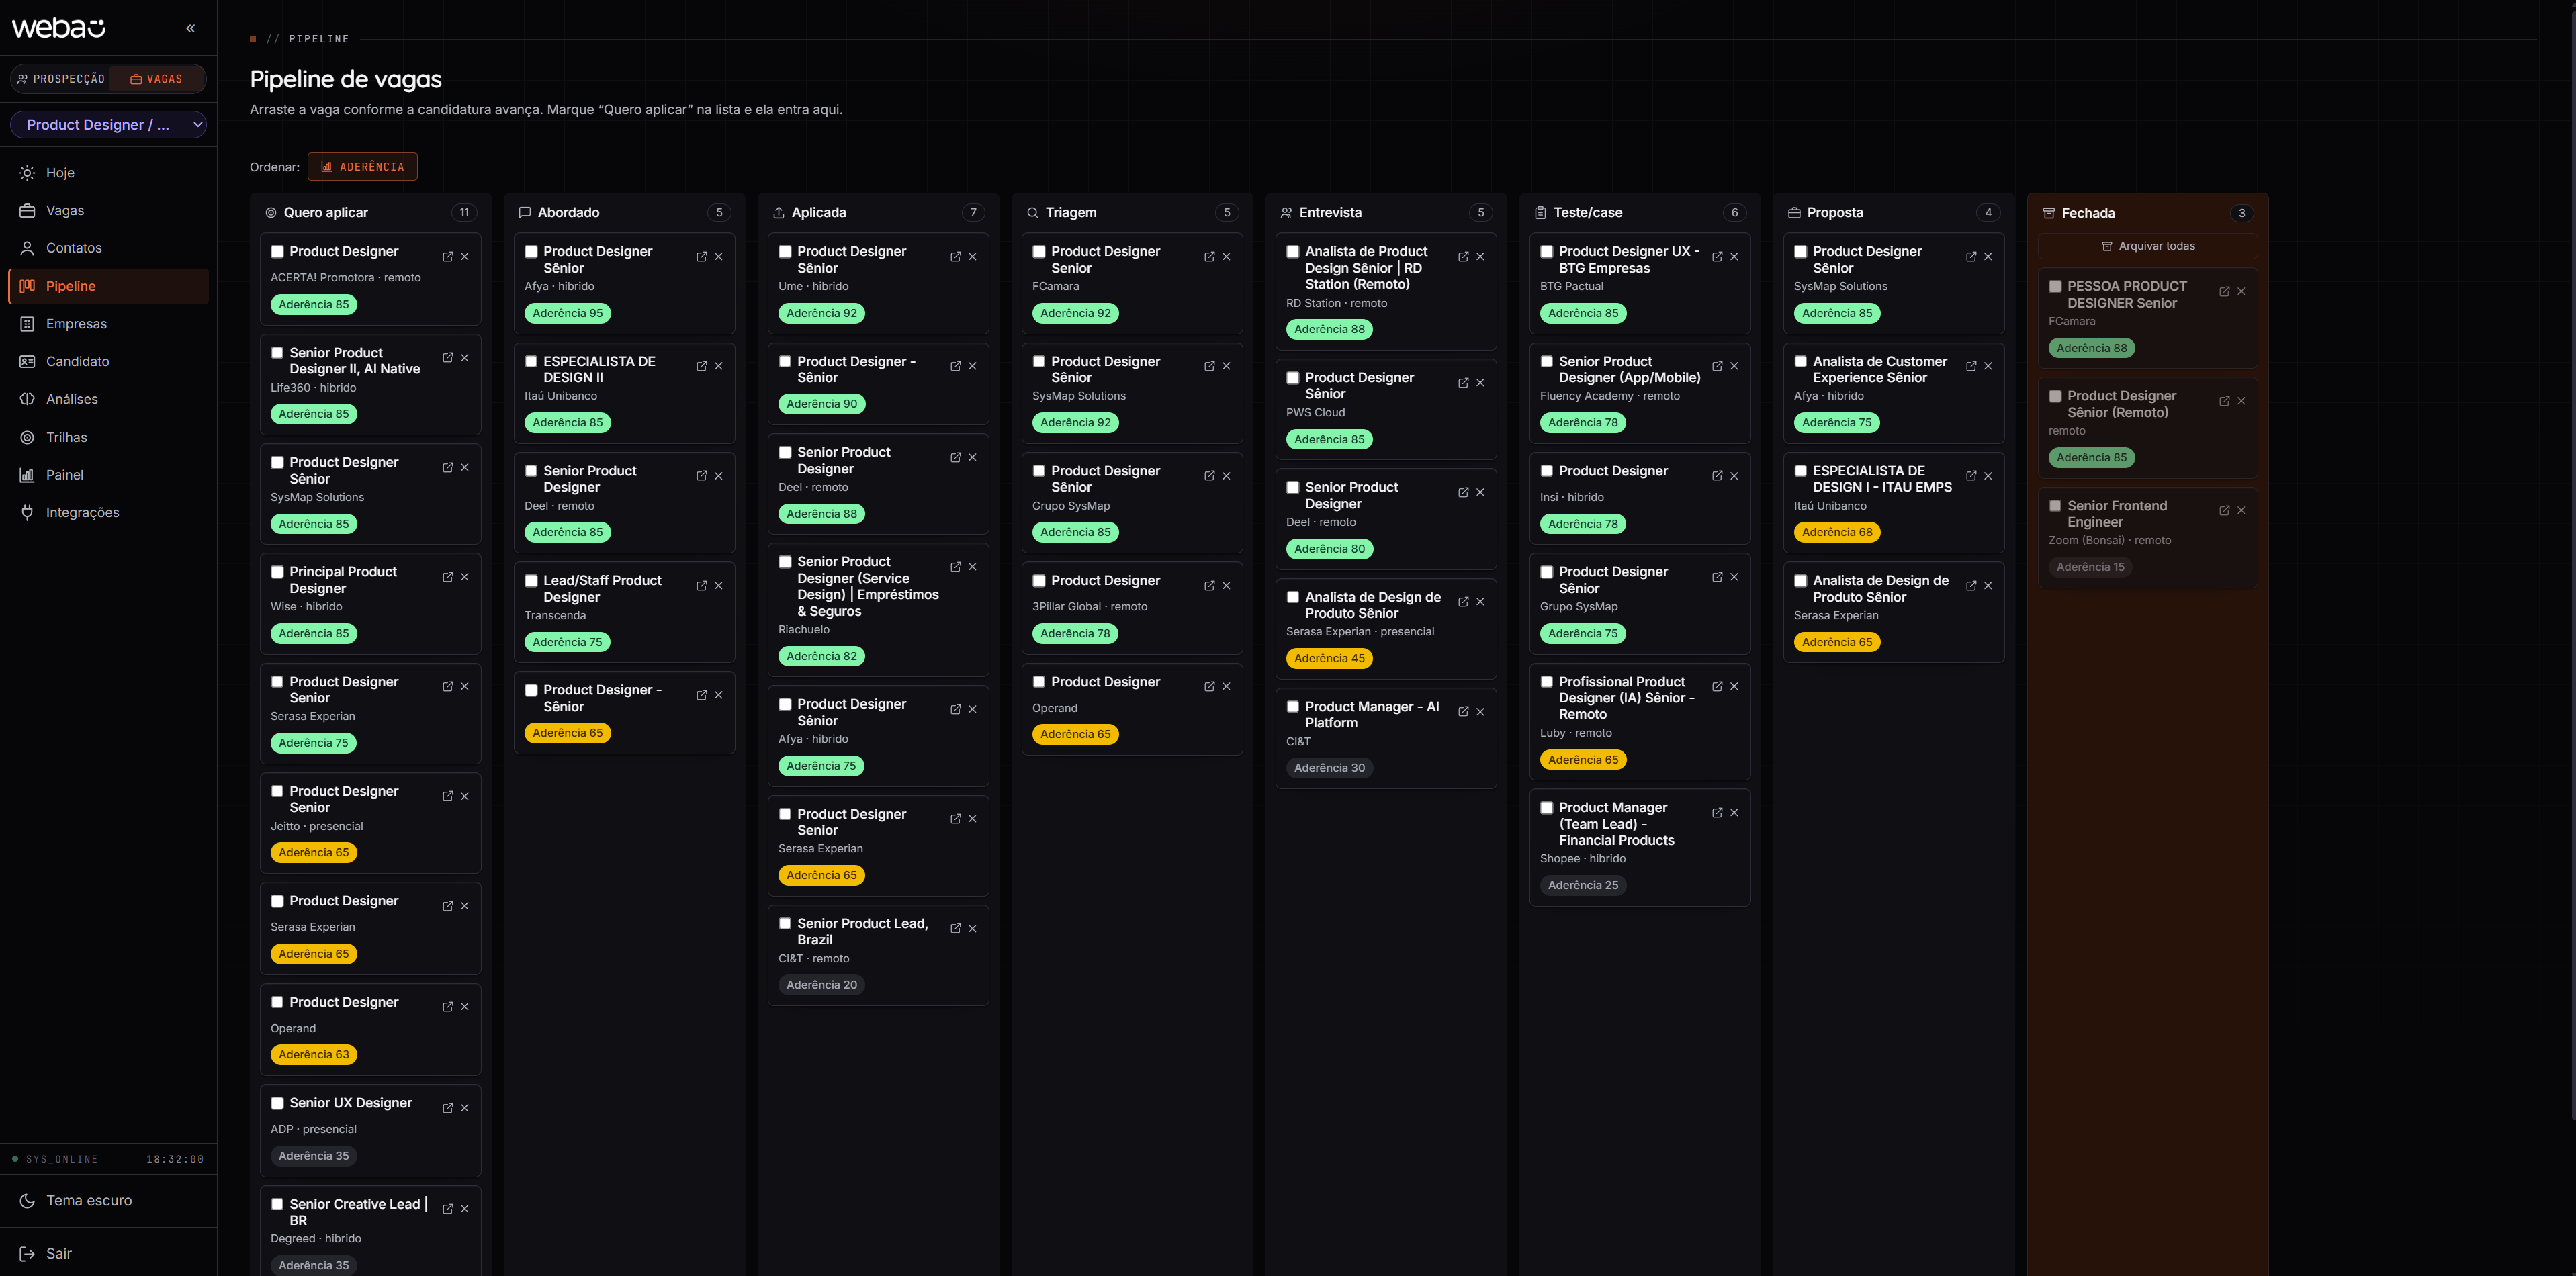Click the SYS_ONLINE status indicator
Viewport: 2576px width, 1276px height.
(x=55, y=1159)
